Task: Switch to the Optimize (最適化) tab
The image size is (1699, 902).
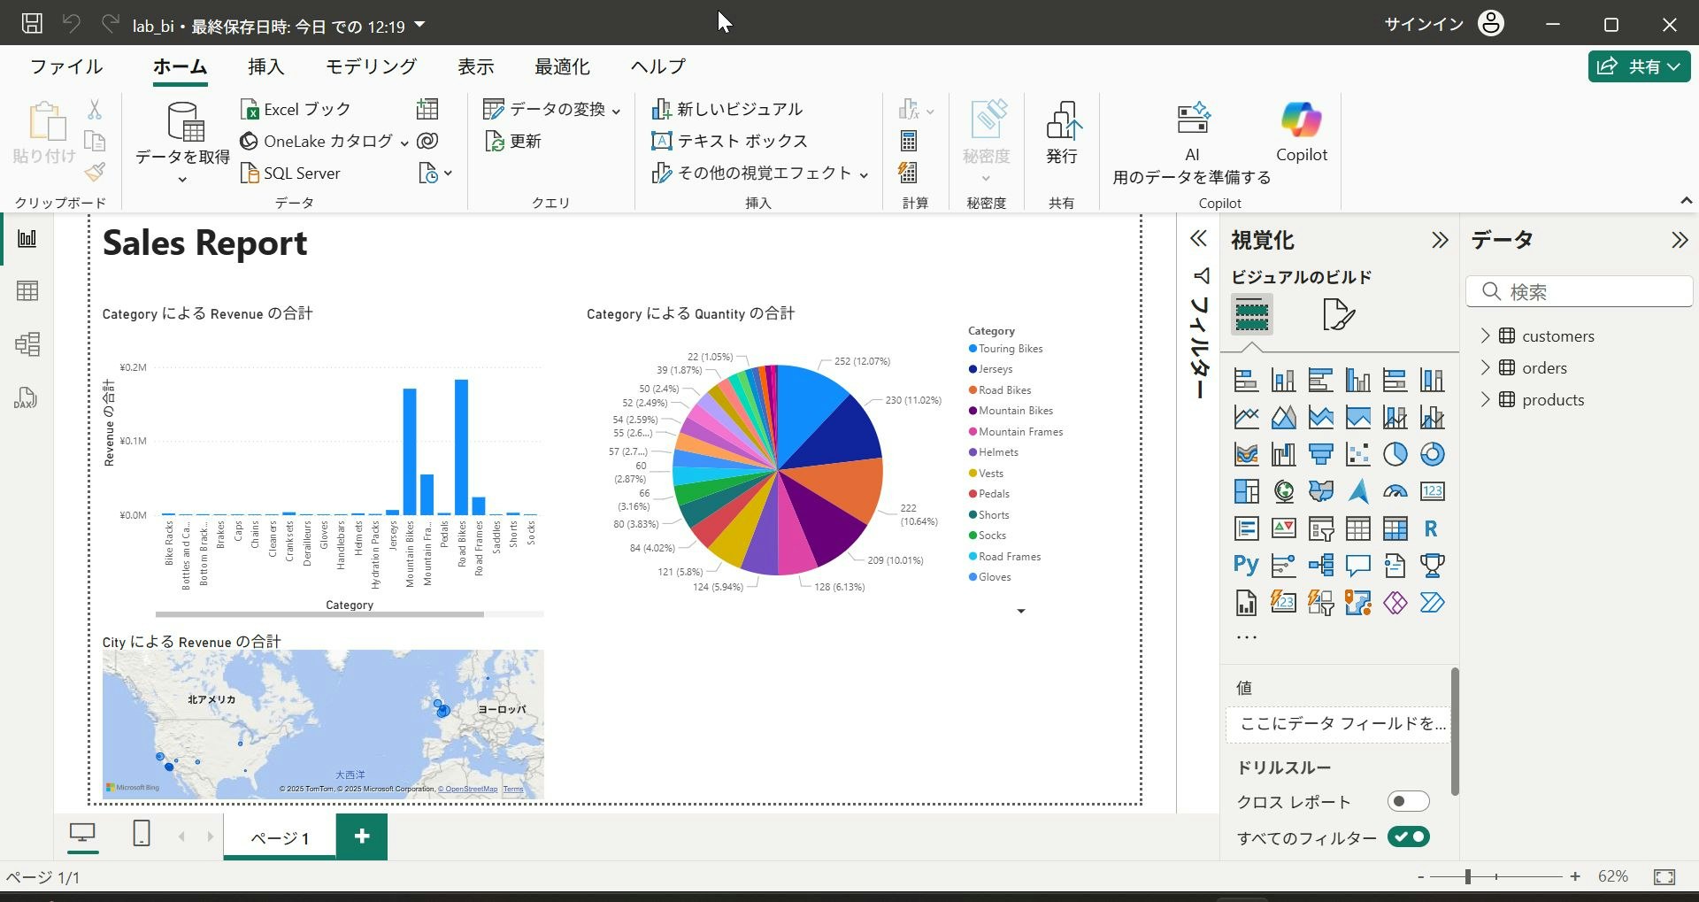Action: 562,66
